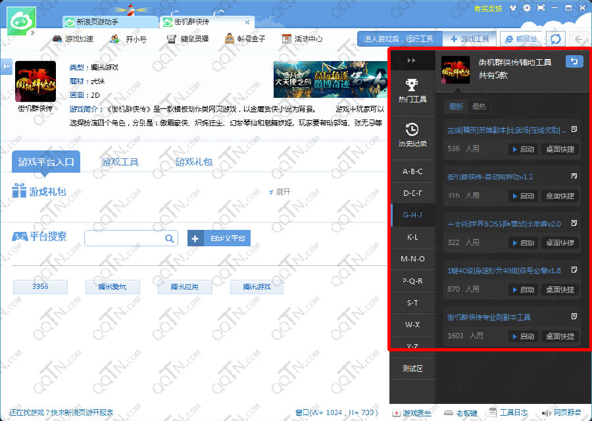Viewport: 592px width, 421px height.
Task: Click the magnifier search icon in 平台搜索
Action: tap(170, 238)
